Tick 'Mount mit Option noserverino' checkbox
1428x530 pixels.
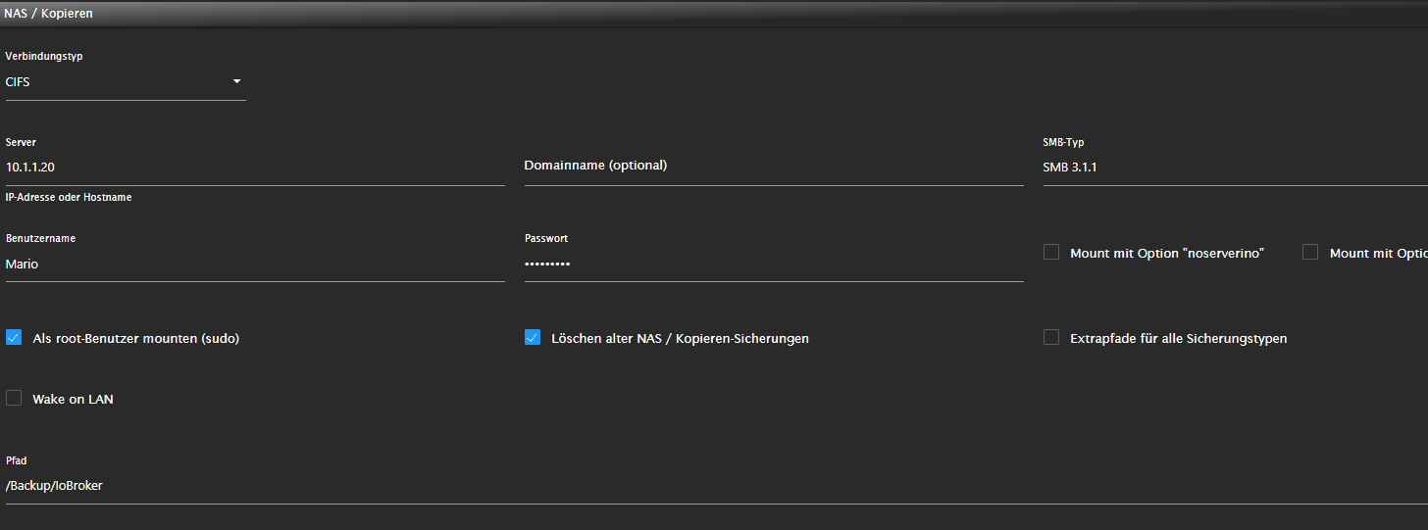1051,253
